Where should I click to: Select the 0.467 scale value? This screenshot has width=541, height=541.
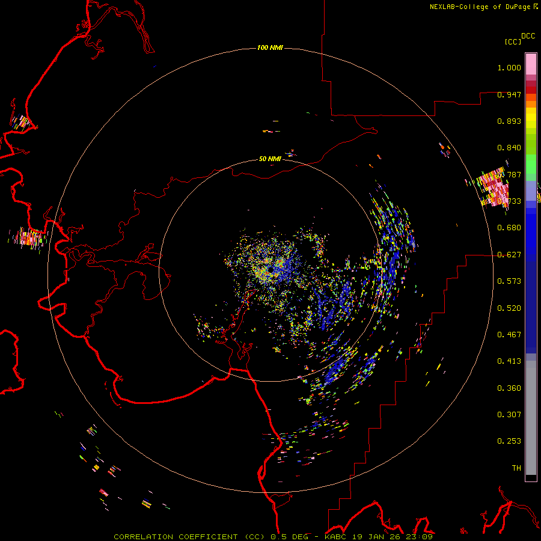click(509, 334)
